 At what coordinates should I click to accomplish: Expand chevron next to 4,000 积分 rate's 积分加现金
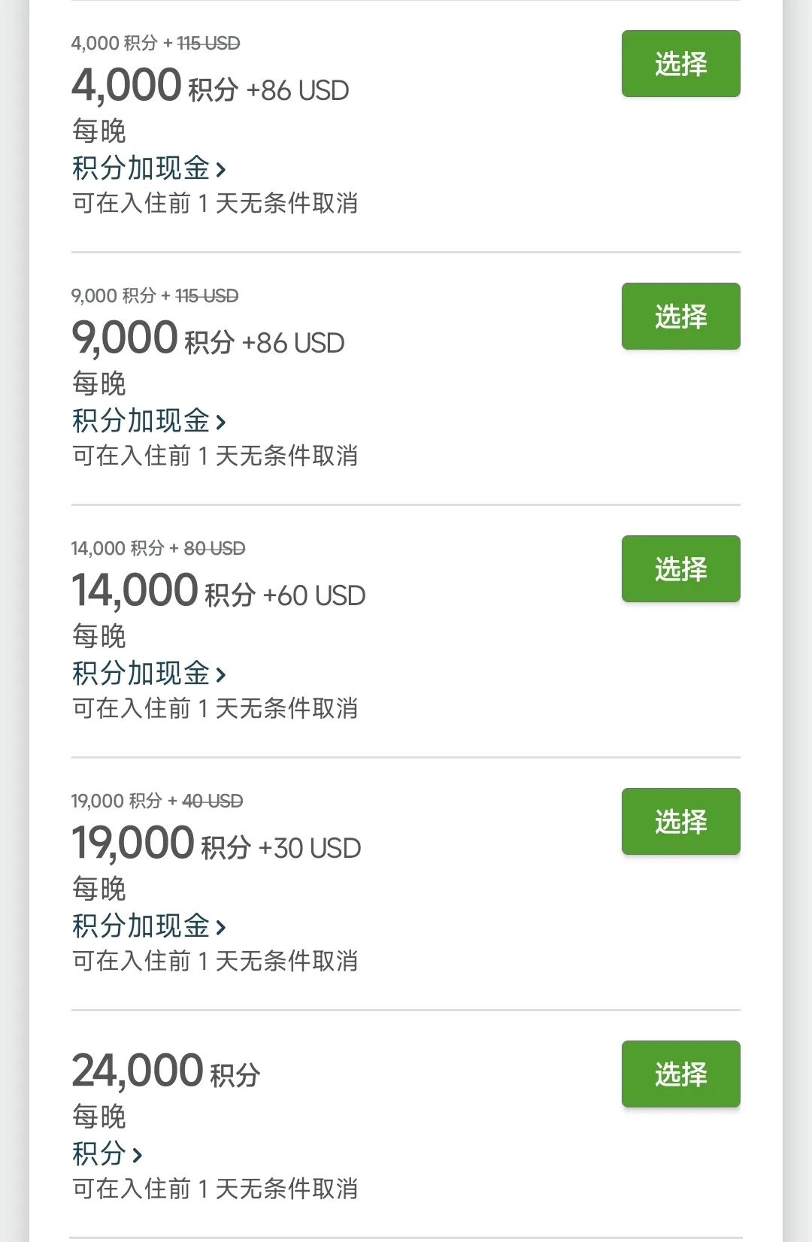pos(221,170)
